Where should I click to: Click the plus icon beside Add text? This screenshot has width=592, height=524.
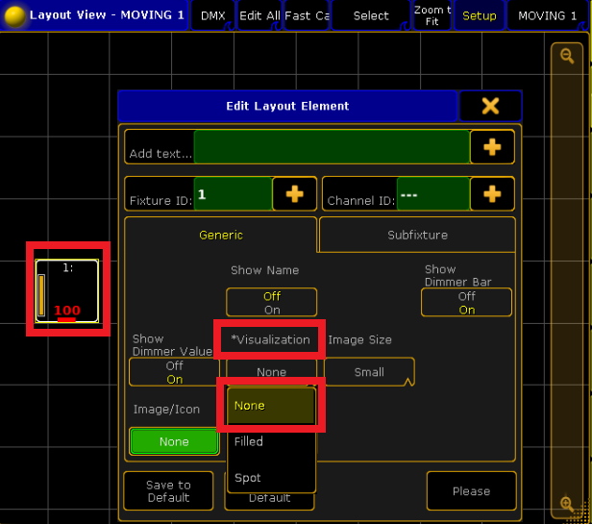[492, 147]
